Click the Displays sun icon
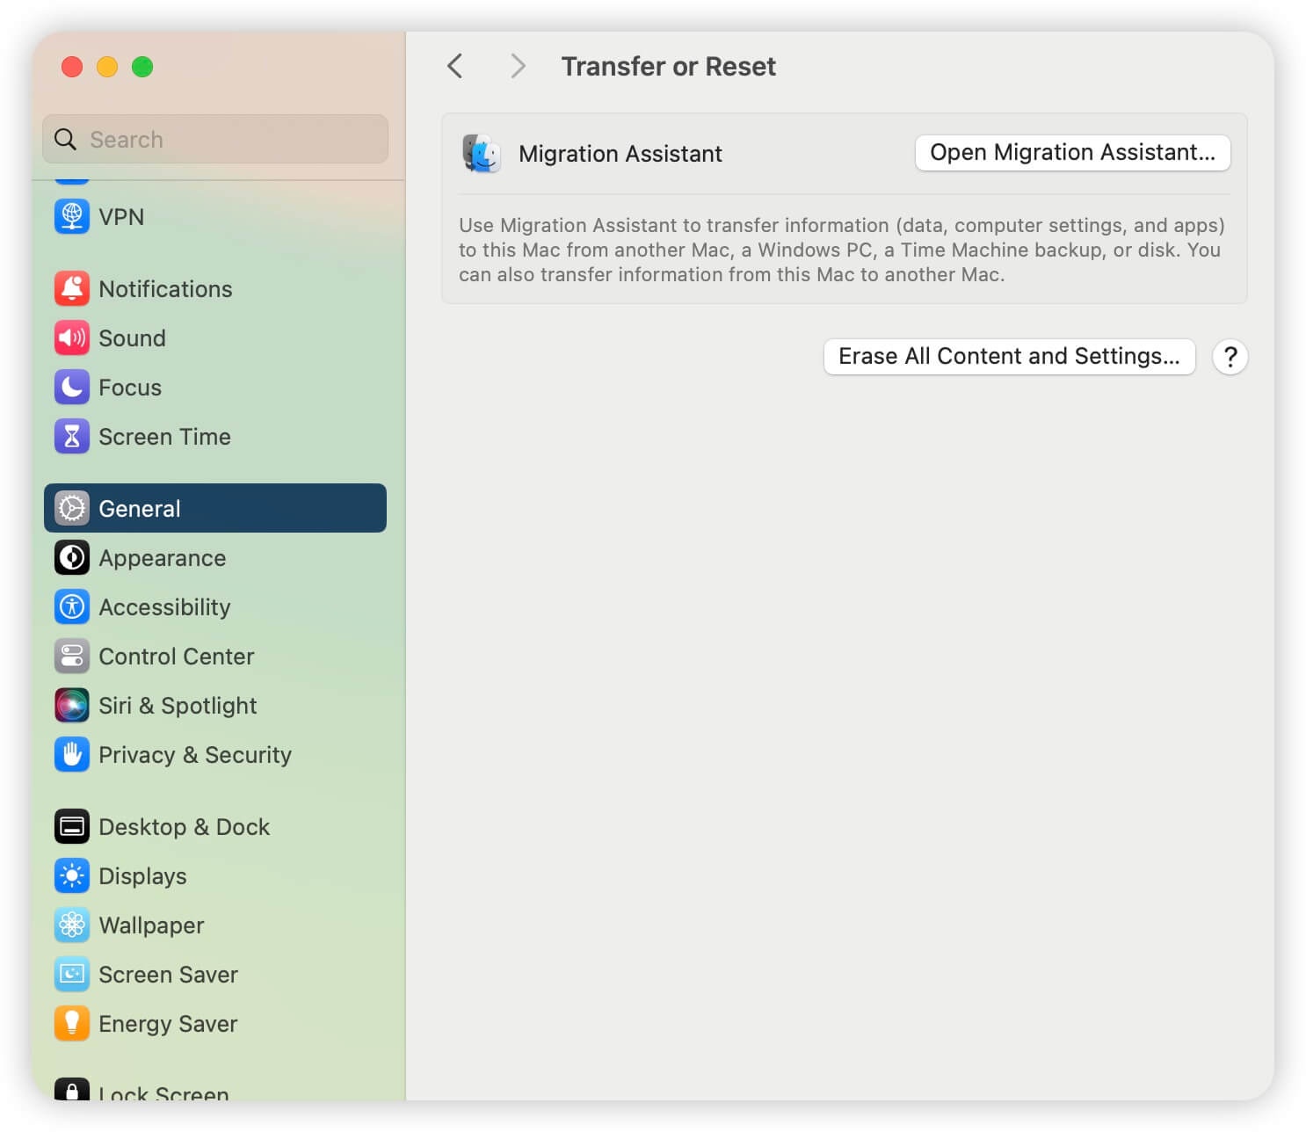This screenshot has width=1306, height=1132. coord(72,875)
